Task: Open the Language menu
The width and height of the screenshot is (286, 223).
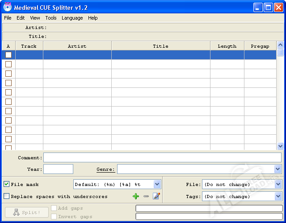Action: (72, 18)
